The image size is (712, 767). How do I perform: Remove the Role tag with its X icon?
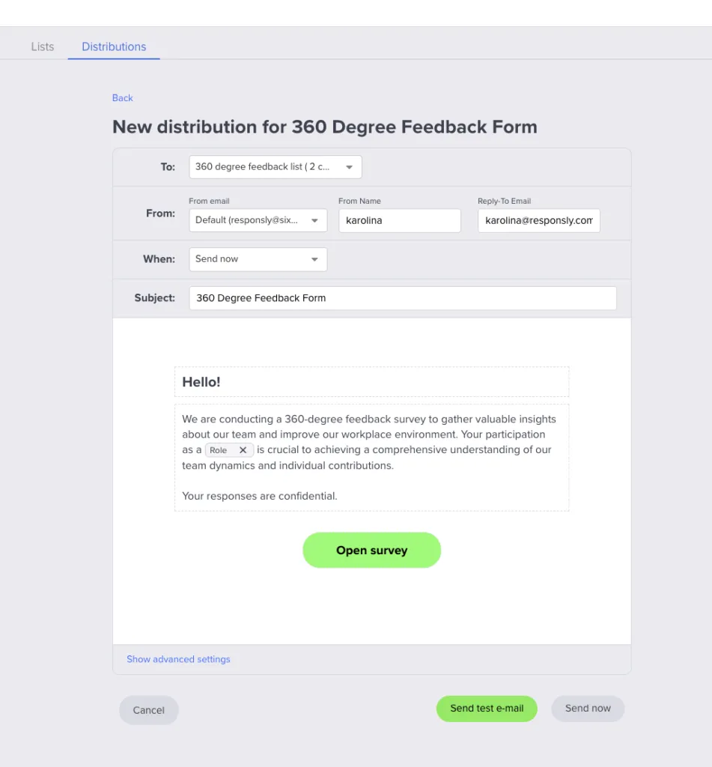click(x=243, y=450)
